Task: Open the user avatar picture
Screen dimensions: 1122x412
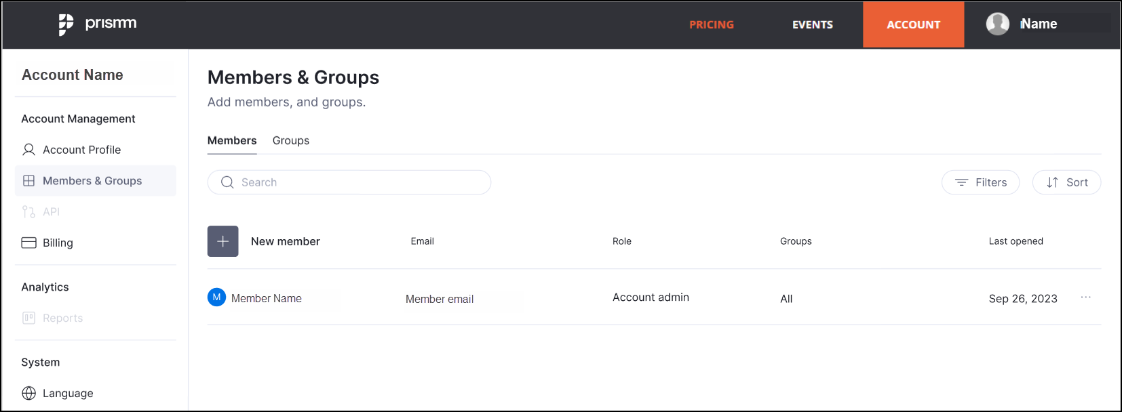Action: 997,24
